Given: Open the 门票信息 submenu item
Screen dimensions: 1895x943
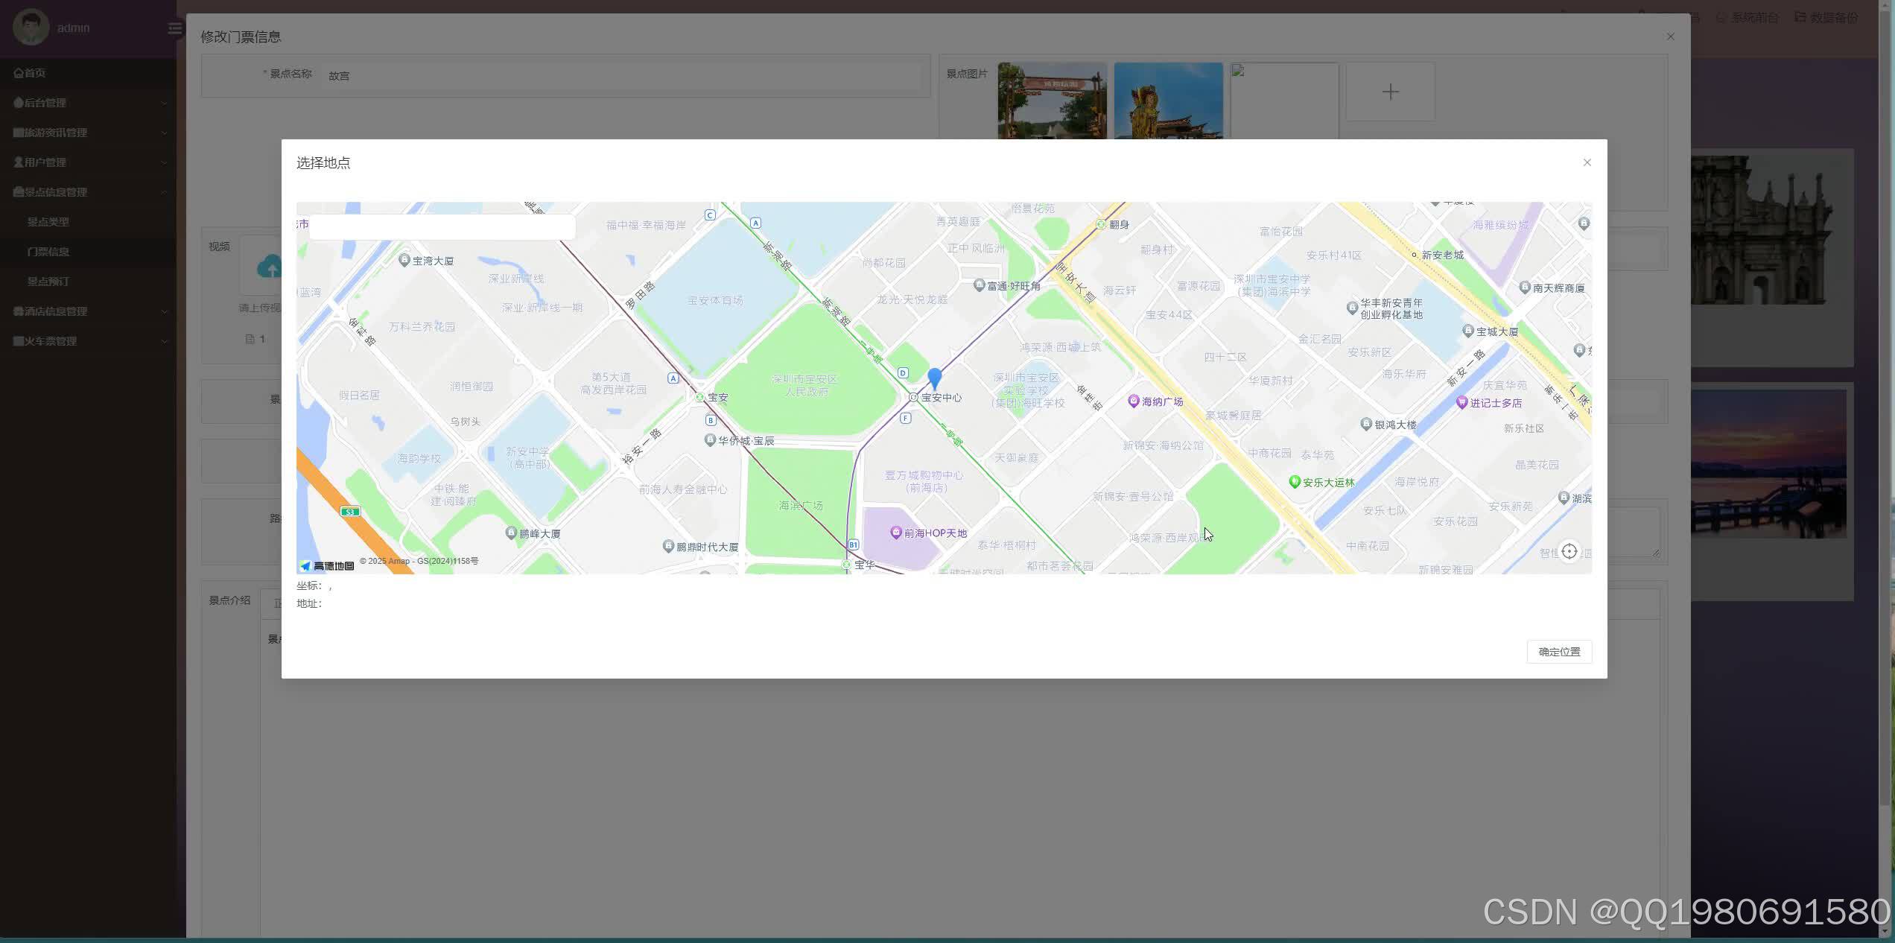Looking at the screenshot, I should (x=48, y=252).
